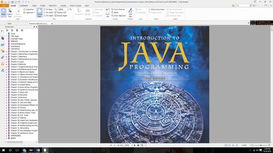Open the Attachments paperclip panel
This screenshot has width=273, height=153.
[3, 57]
